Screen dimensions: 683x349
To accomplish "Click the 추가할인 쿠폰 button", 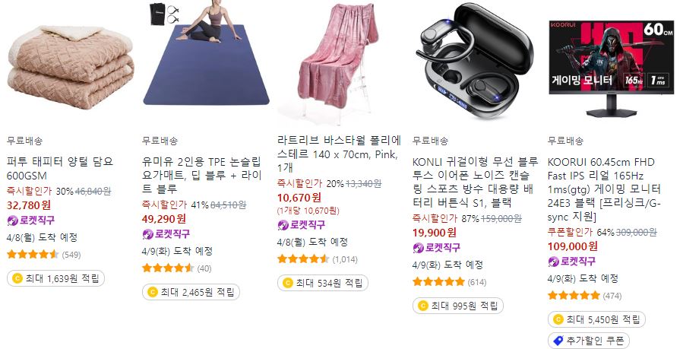I will 589,341.
